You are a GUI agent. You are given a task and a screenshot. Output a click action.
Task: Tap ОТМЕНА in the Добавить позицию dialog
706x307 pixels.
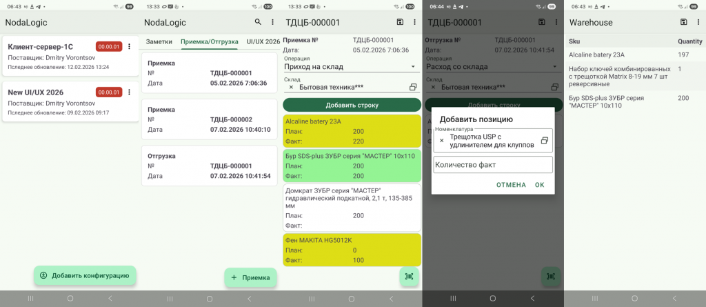click(511, 185)
